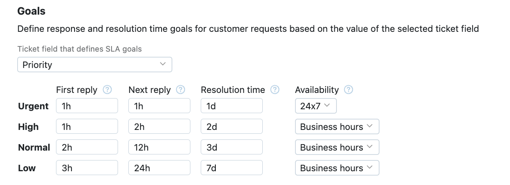Select the Urgent Next reply field

point(159,106)
